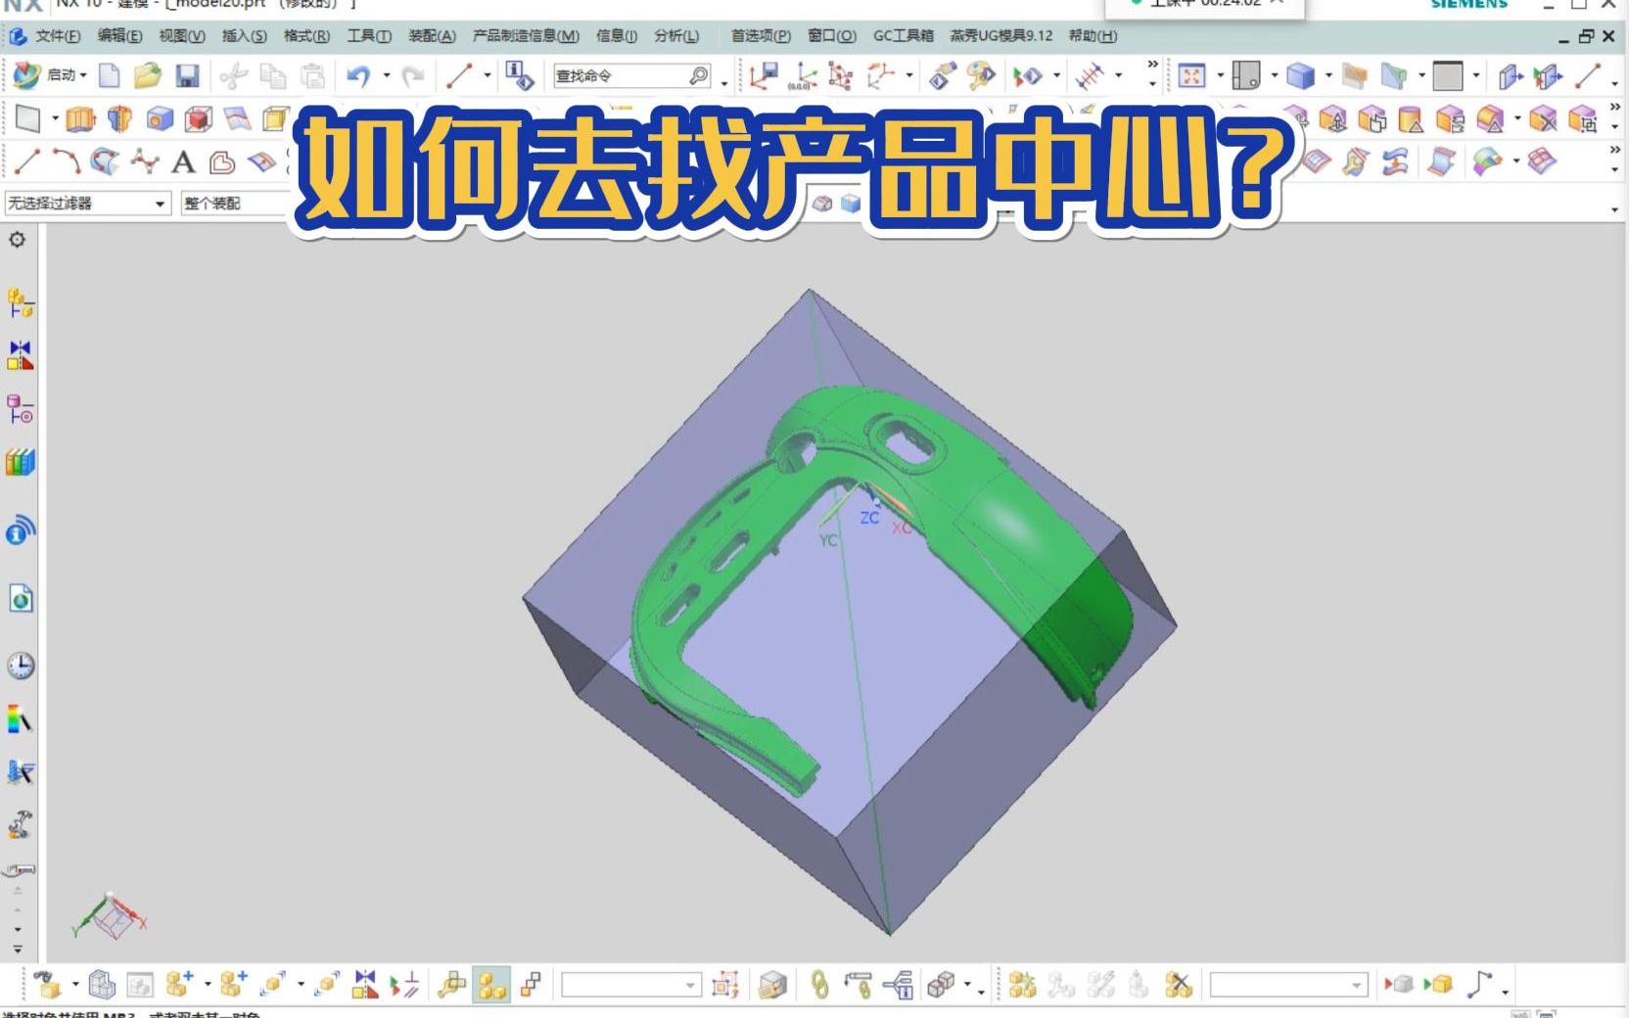Open the HD3D Tools globe icon
This screenshot has height=1018, width=1629.
pyautogui.click(x=20, y=532)
